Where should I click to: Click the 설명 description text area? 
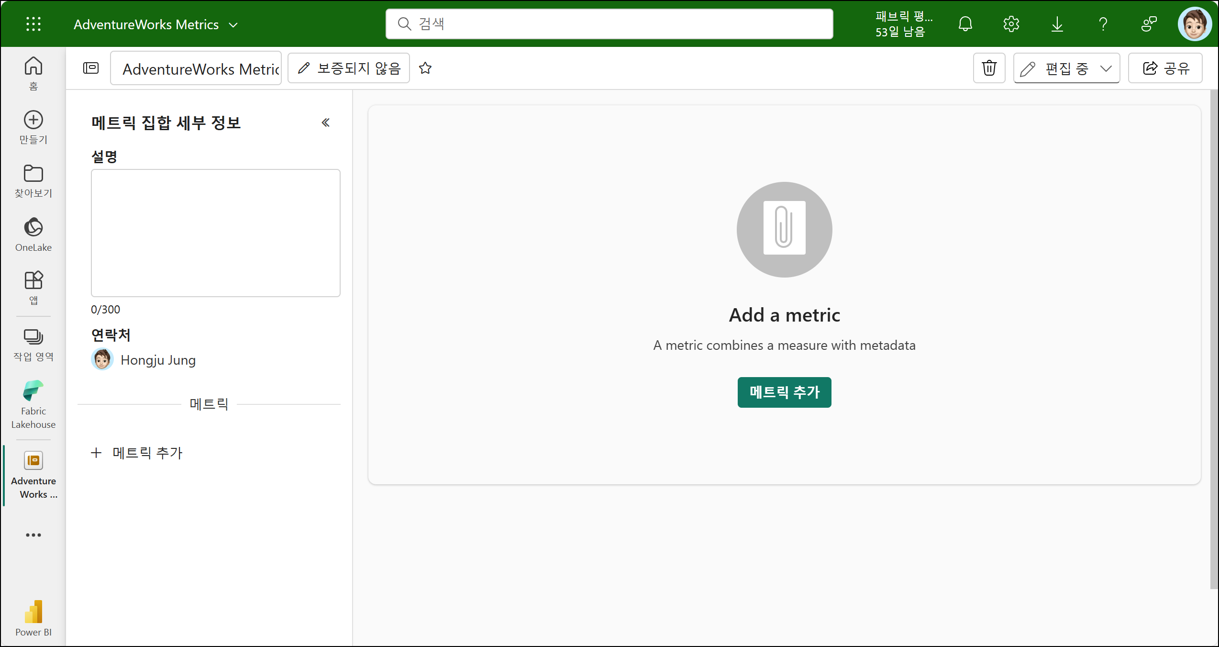coord(216,233)
